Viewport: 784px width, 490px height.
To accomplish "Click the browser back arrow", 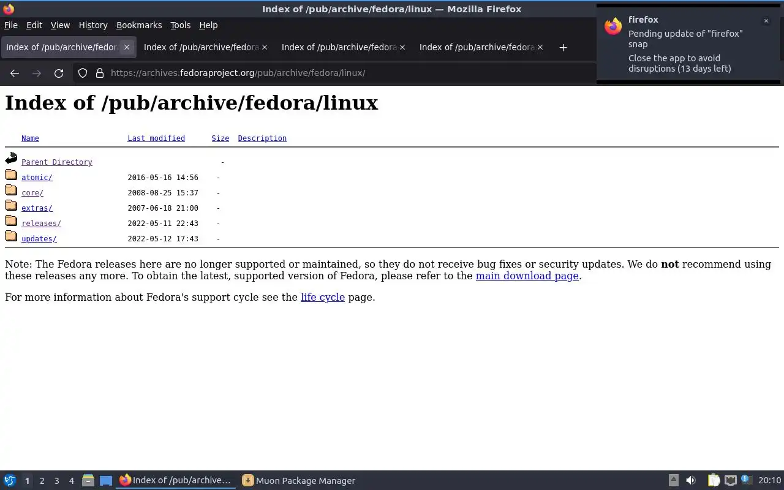I will pyautogui.click(x=15, y=73).
